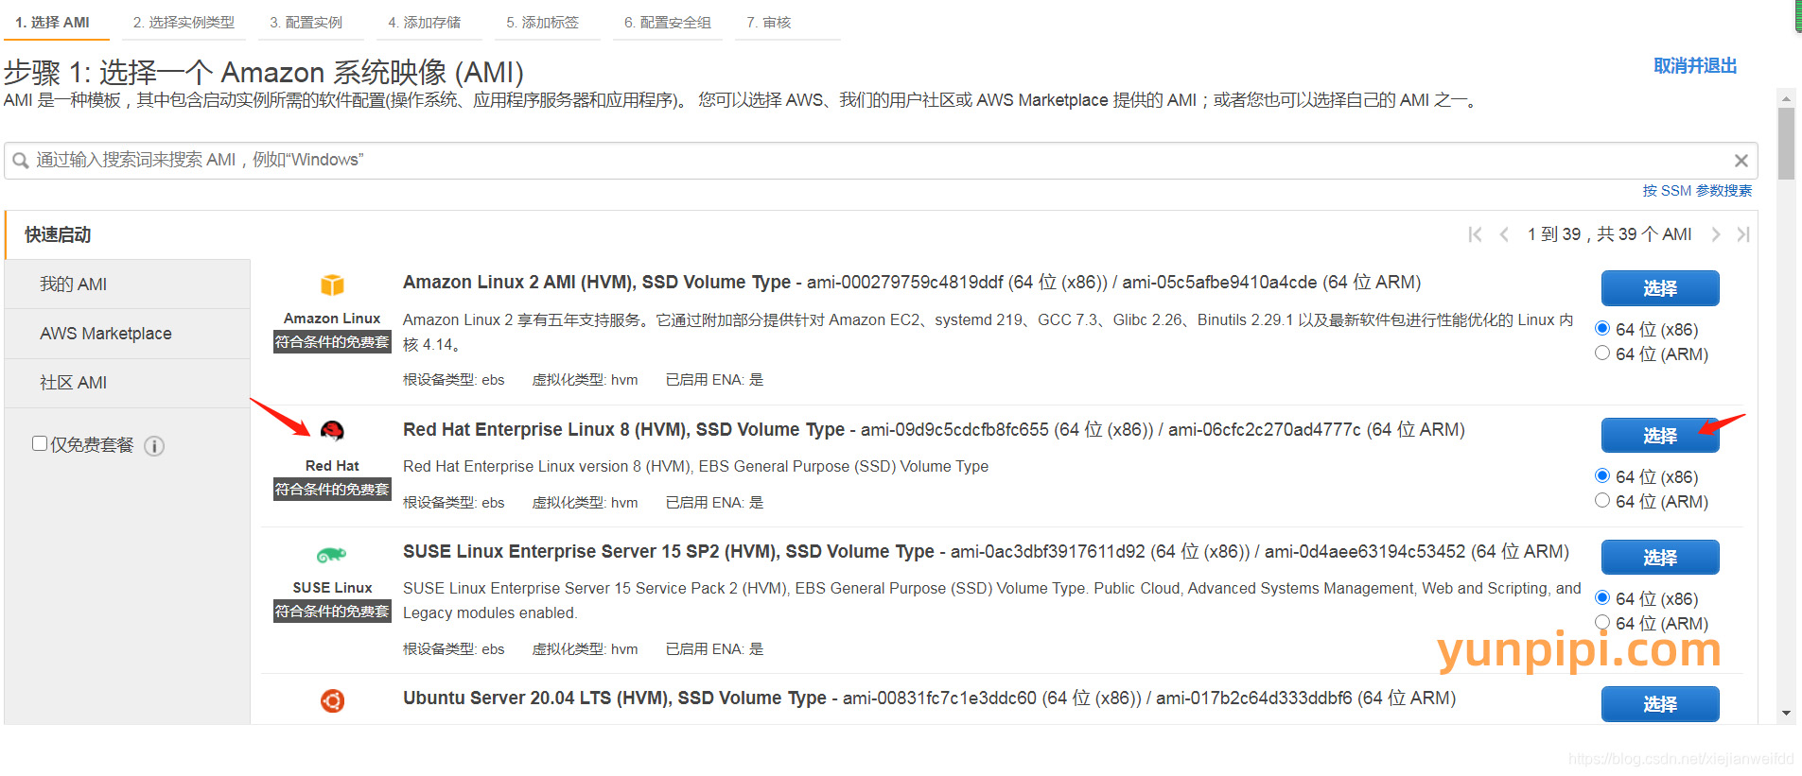This screenshot has width=1802, height=776.
Task: Select 64-bit x86 for SUSE Linux
Action: tap(1602, 597)
